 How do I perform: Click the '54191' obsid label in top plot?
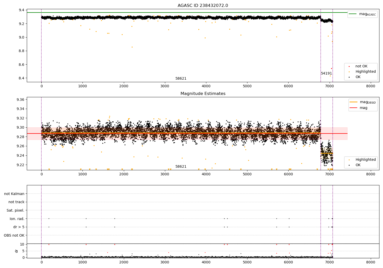[x=326, y=74]
